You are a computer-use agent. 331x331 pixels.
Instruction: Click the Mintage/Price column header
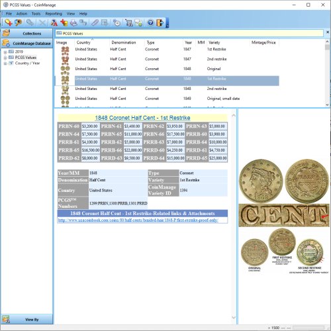click(x=263, y=42)
